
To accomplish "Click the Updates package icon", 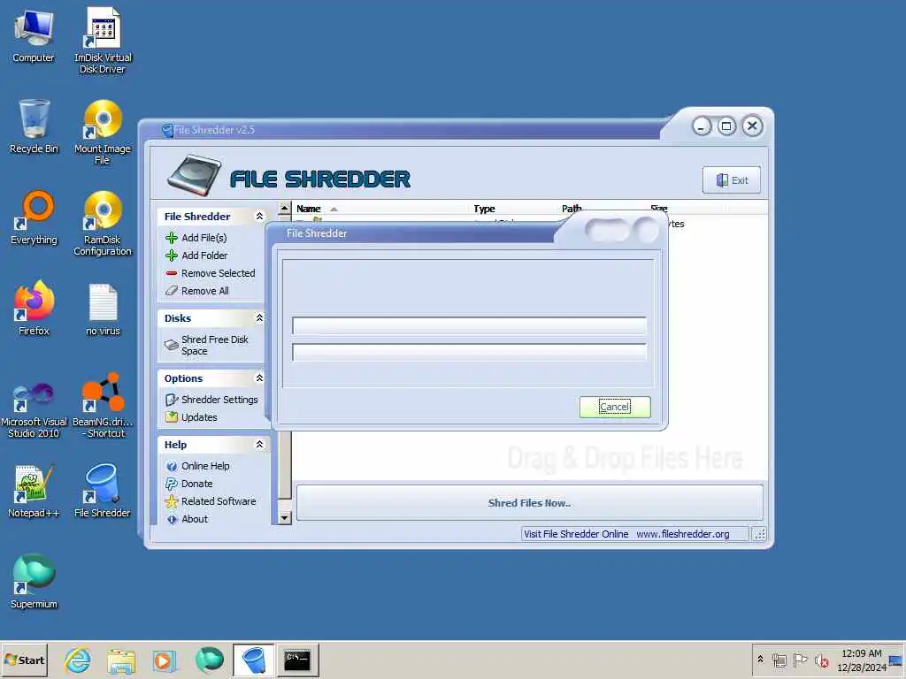I will (x=172, y=417).
